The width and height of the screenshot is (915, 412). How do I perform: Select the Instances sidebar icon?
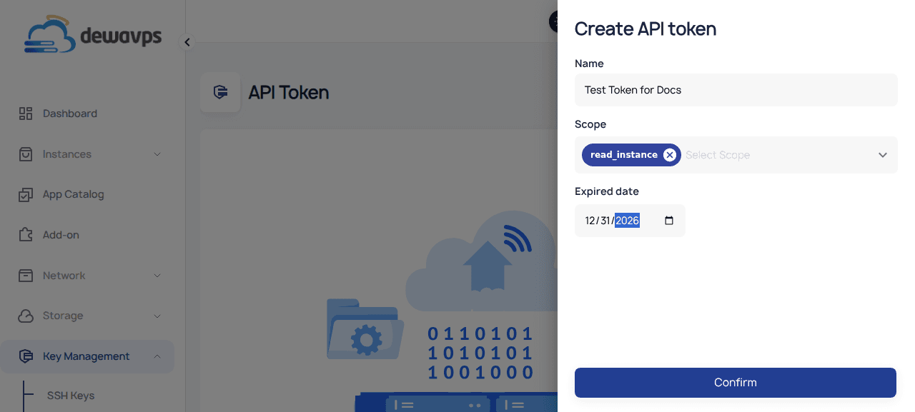click(x=26, y=154)
